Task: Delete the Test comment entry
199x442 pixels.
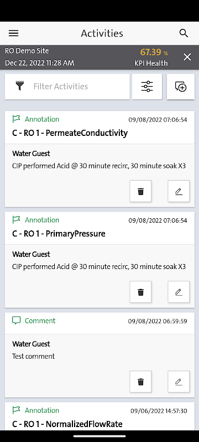Action: pyautogui.click(x=140, y=382)
